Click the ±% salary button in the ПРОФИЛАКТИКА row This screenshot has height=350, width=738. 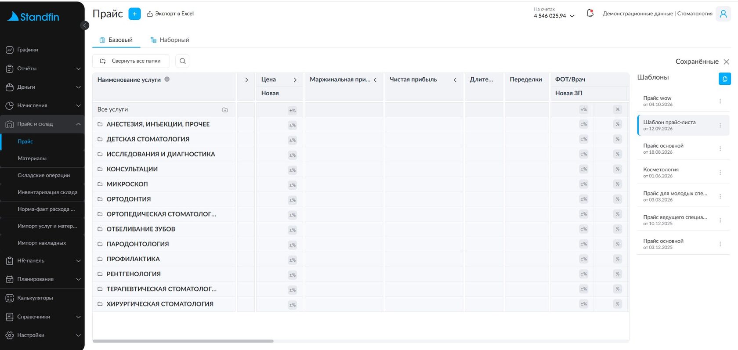583,259
